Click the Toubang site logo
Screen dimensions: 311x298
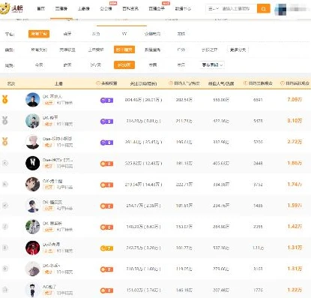click(x=11, y=9)
